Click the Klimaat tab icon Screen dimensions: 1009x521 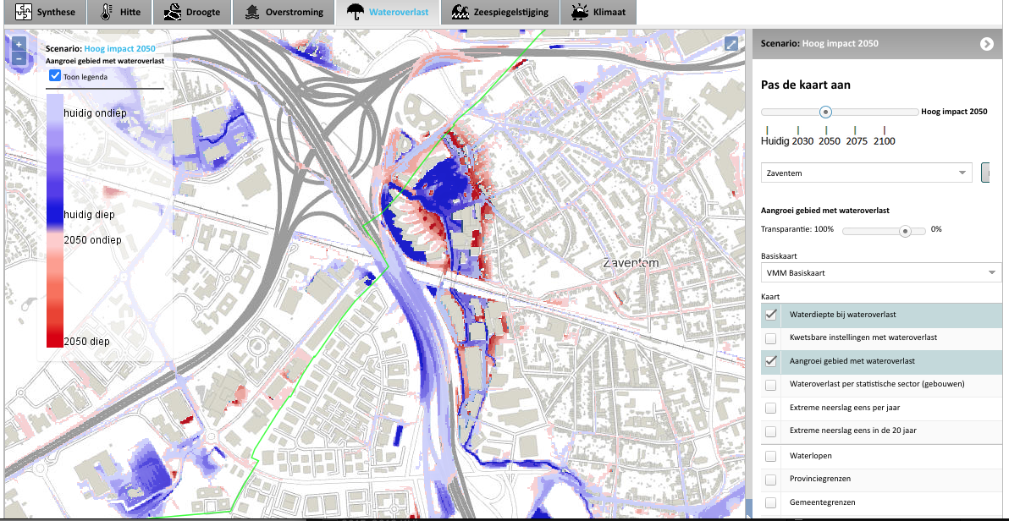pyautogui.click(x=582, y=13)
